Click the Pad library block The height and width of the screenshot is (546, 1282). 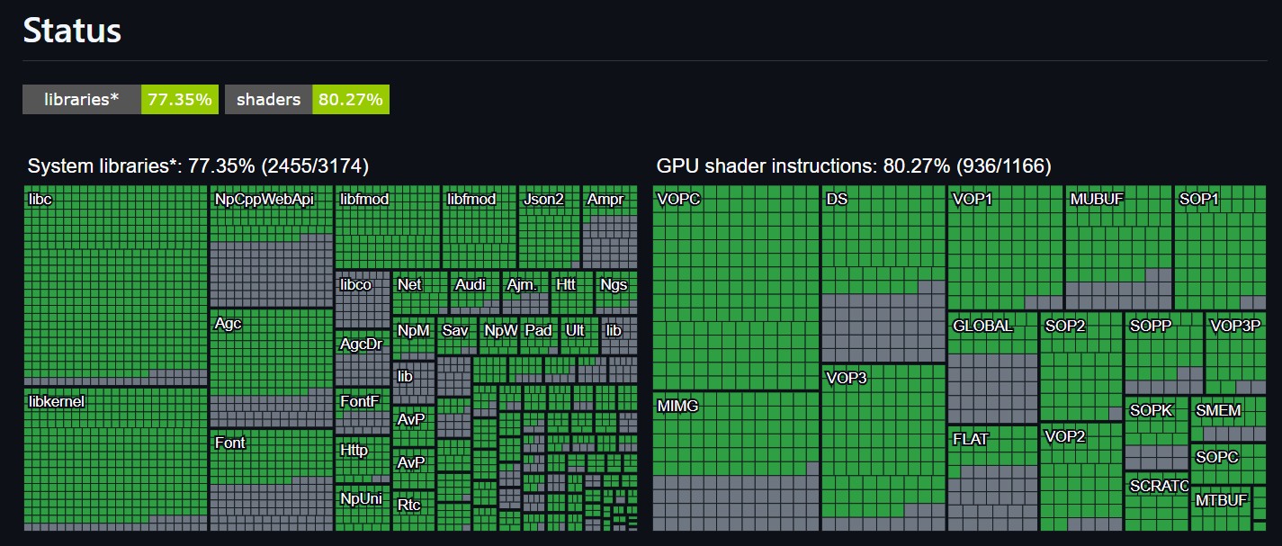540,336
